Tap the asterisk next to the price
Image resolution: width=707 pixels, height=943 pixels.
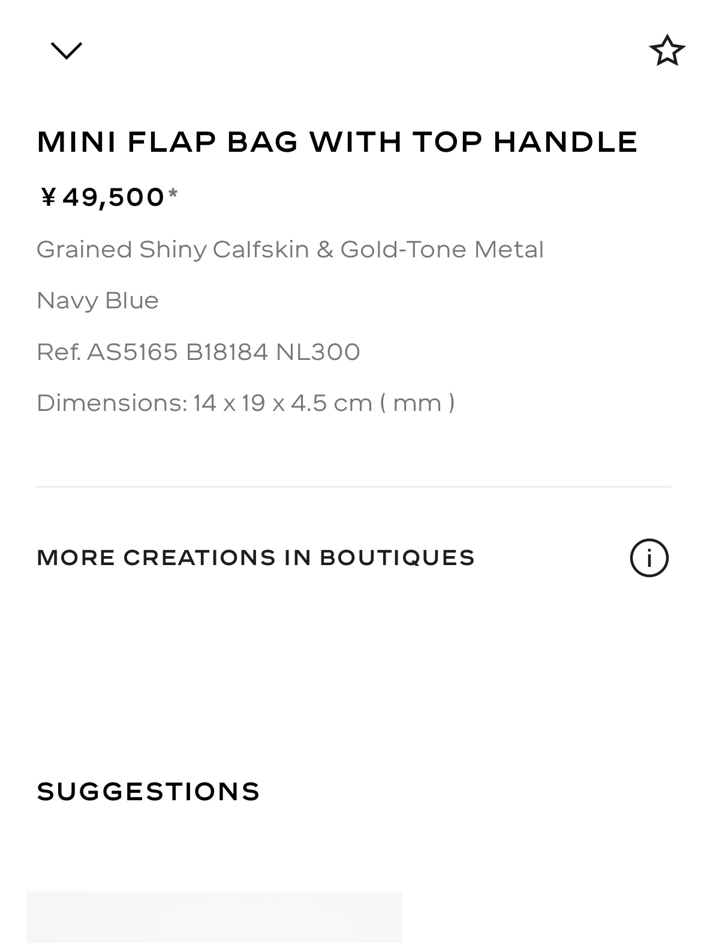point(173,193)
